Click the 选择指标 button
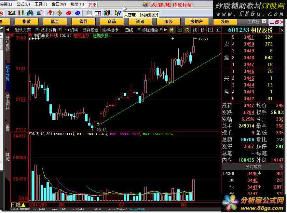The height and width of the screenshot is (213, 287). tap(110, 30)
